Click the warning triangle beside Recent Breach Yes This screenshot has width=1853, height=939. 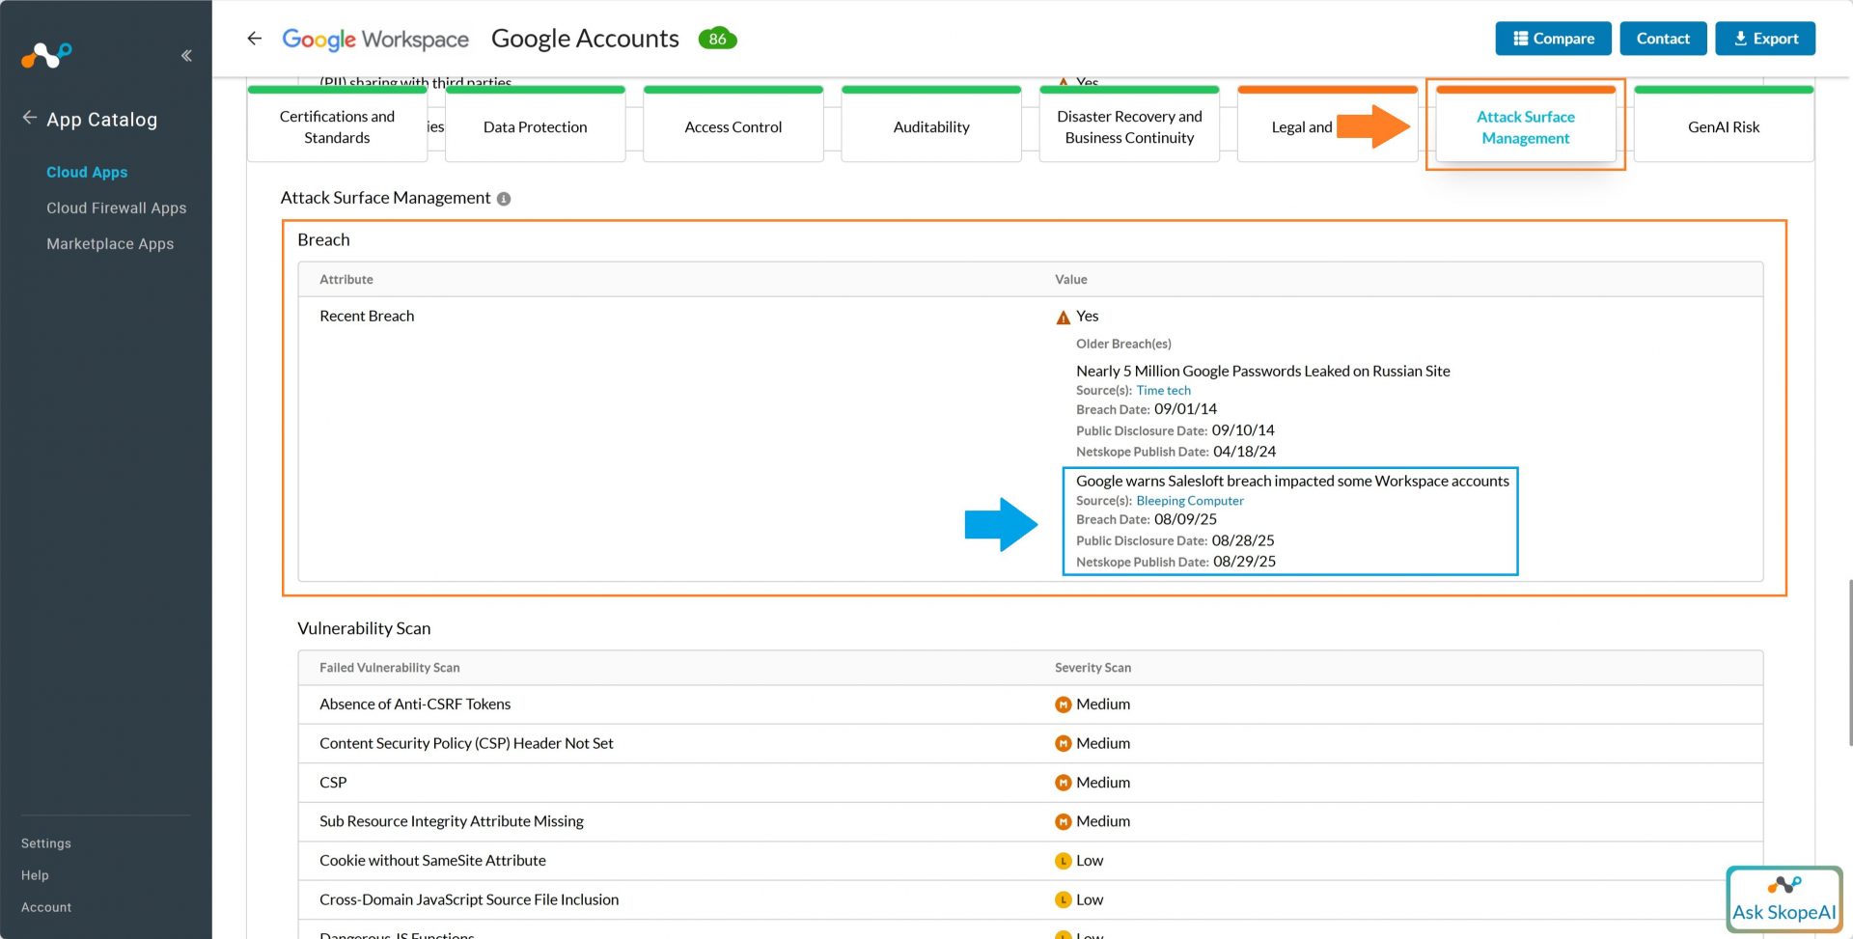[x=1063, y=318]
